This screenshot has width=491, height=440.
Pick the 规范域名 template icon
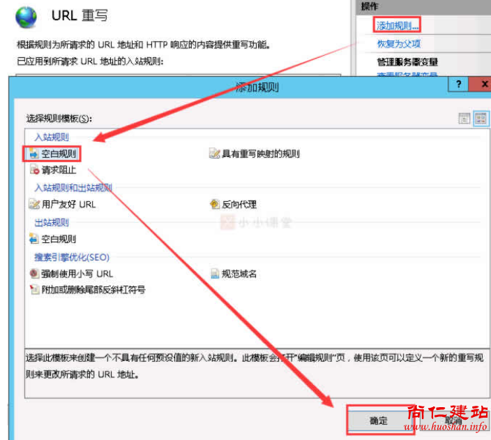[x=215, y=274]
